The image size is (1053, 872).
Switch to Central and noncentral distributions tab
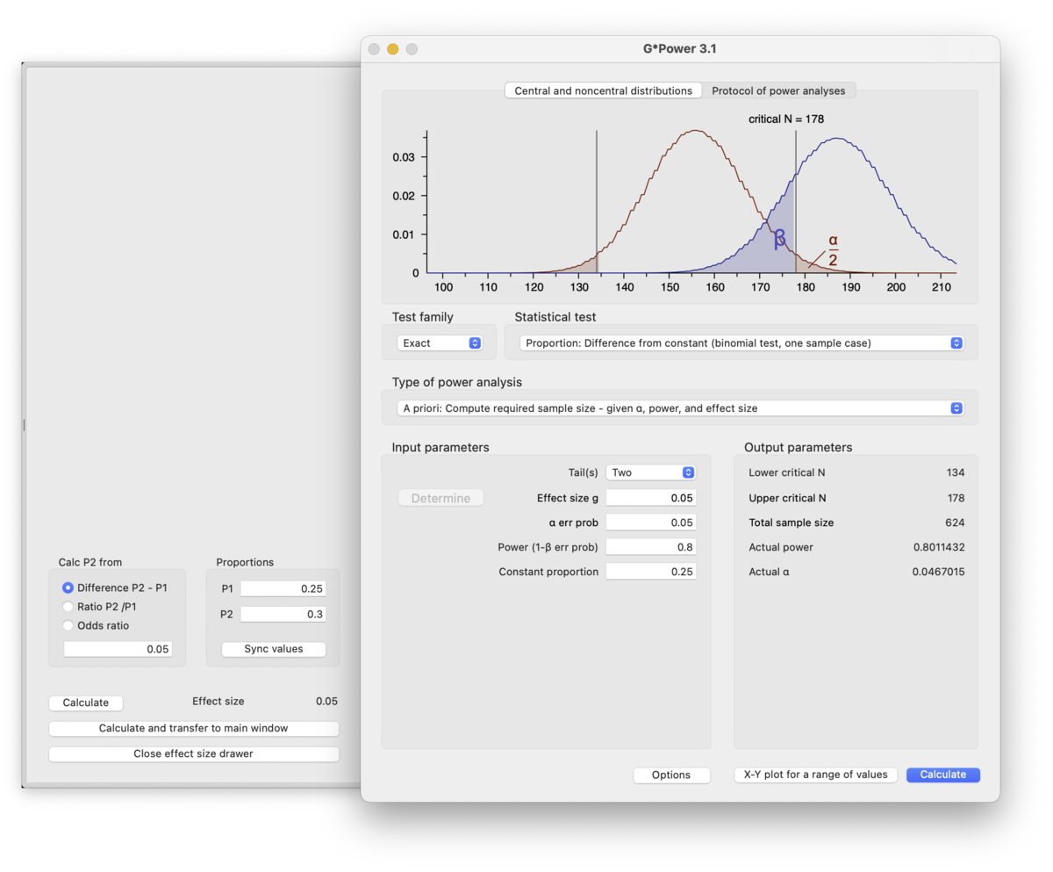tap(604, 90)
